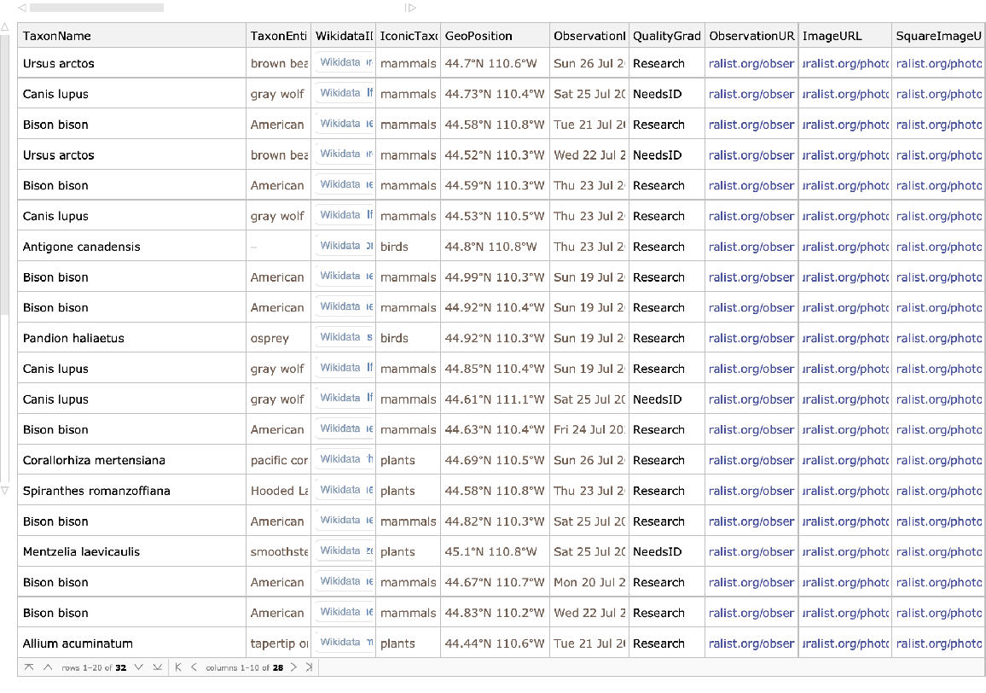This screenshot has height=693, width=986.
Task: Open observation URL link for Pandion haliaetus
Action: [x=751, y=338]
